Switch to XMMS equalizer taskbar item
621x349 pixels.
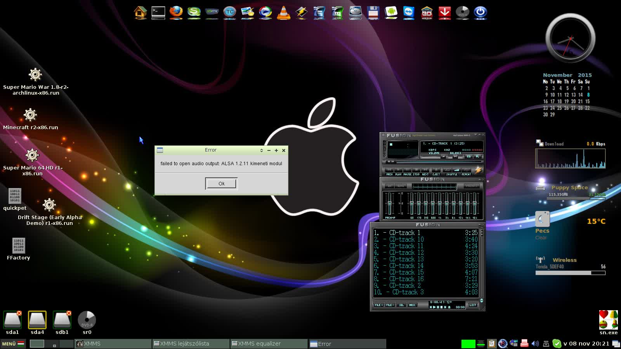point(269,344)
